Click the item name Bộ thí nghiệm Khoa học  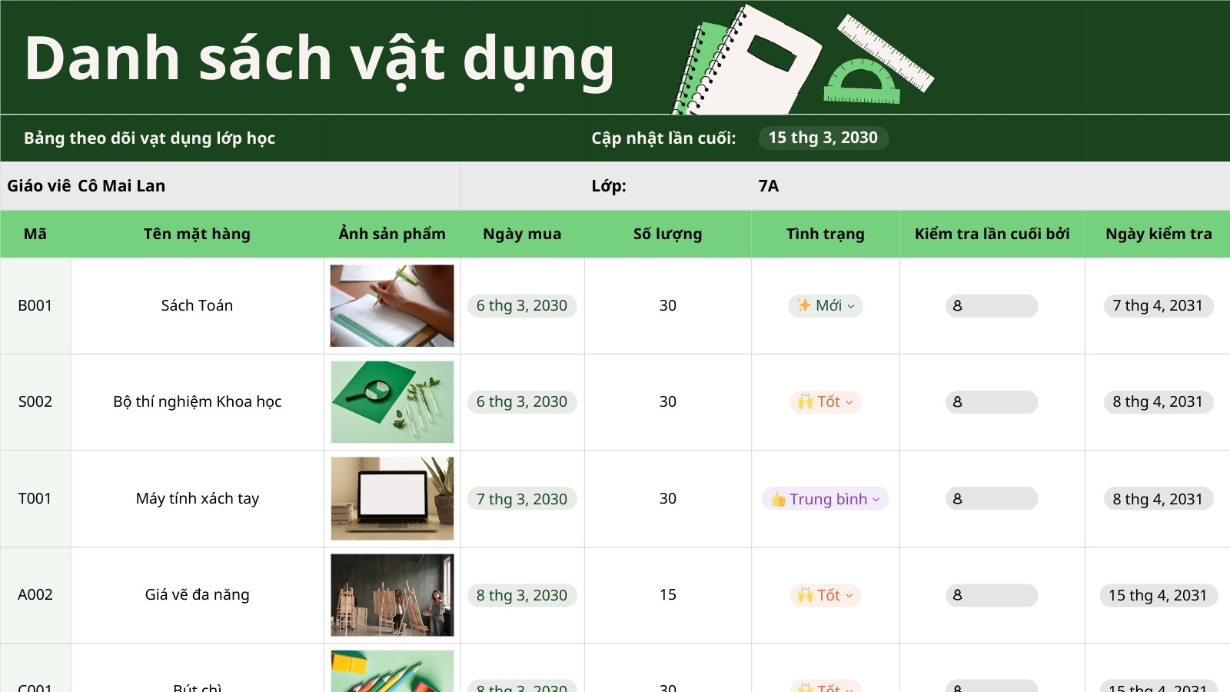tap(198, 402)
